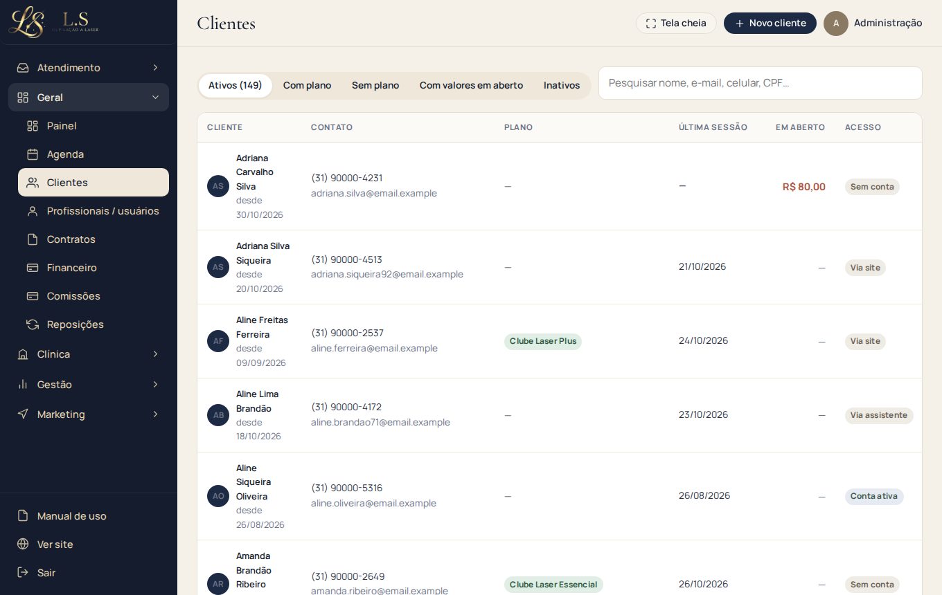Screen dimensions: 942x595
Task: Click the Conta ativa access badge
Action: (874, 496)
